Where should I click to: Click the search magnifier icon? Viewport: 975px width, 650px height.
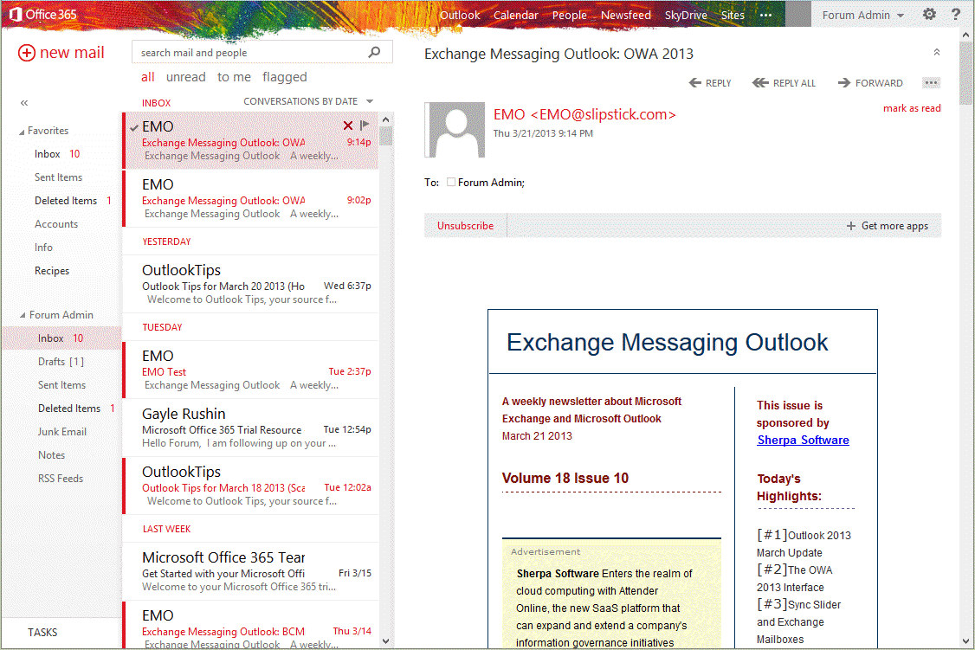coord(374,52)
